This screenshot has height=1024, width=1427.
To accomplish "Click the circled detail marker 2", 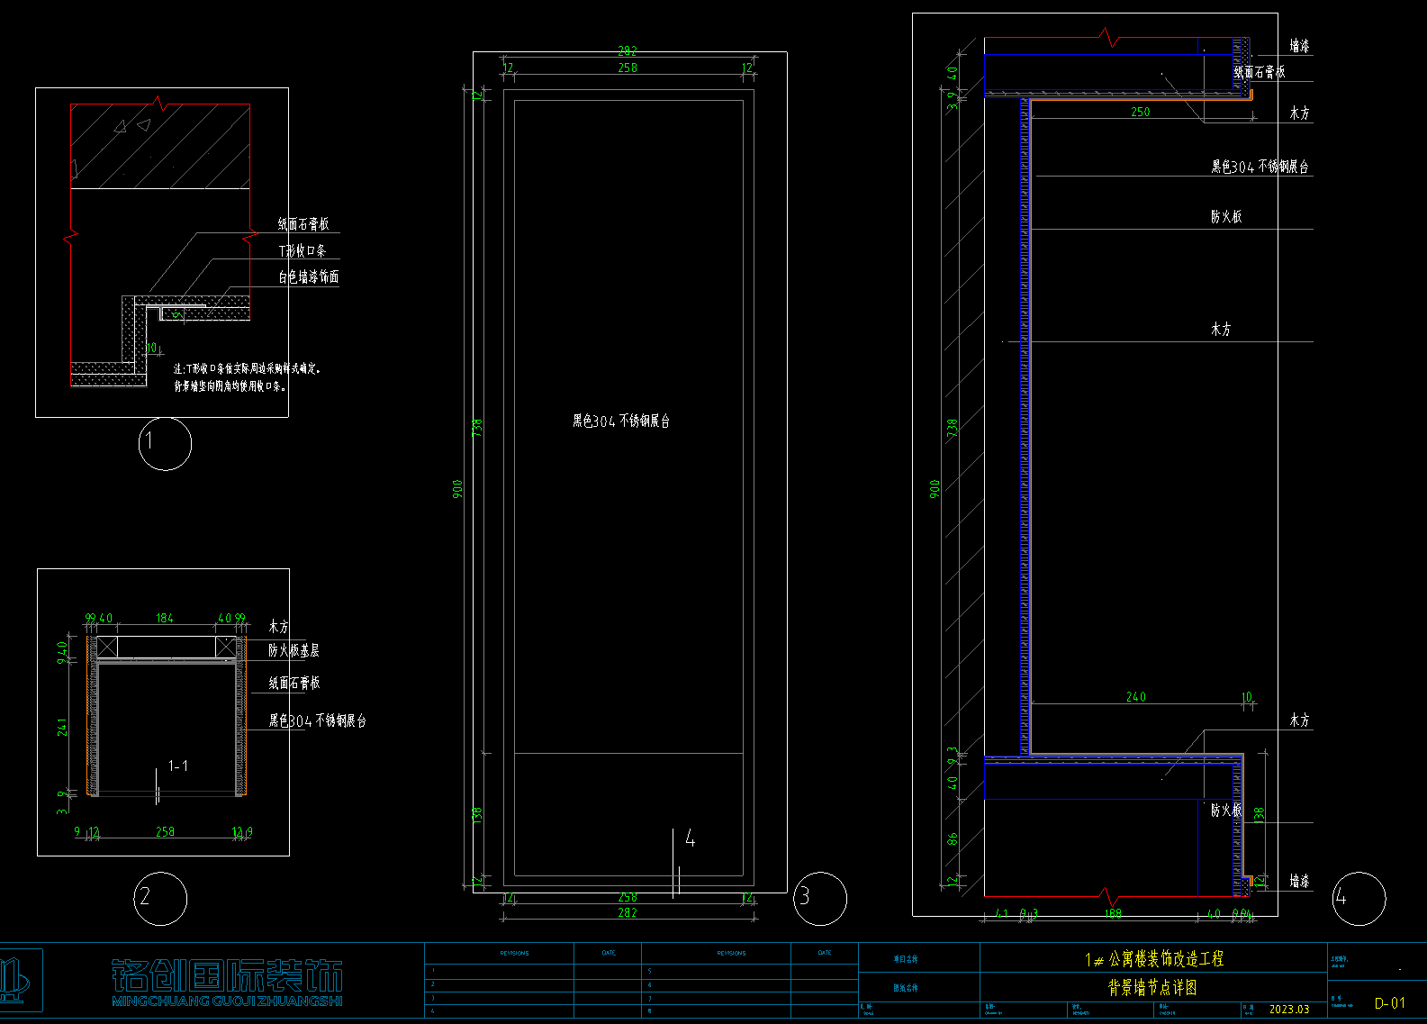I will (x=160, y=898).
